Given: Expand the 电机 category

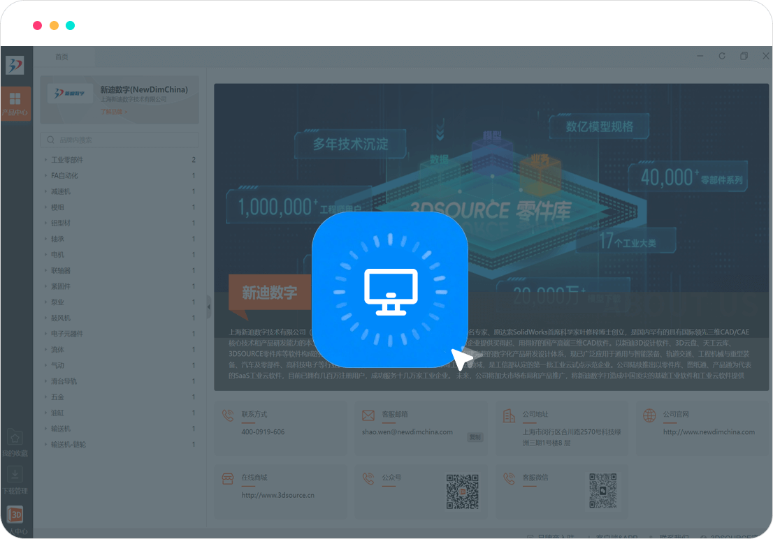Looking at the screenshot, I should pos(46,254).
